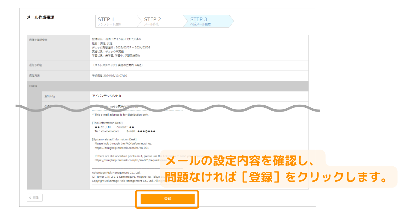Click the メール作成確認 page heading
The height and width of the screenshot is (216, 410).
coord(41,17)
